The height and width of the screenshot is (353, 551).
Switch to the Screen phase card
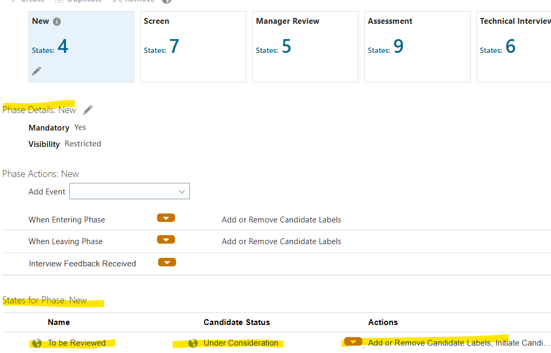[x=193, y=47]
